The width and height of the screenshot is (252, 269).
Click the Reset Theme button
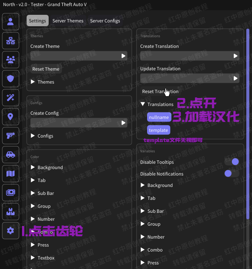[46, 69]
